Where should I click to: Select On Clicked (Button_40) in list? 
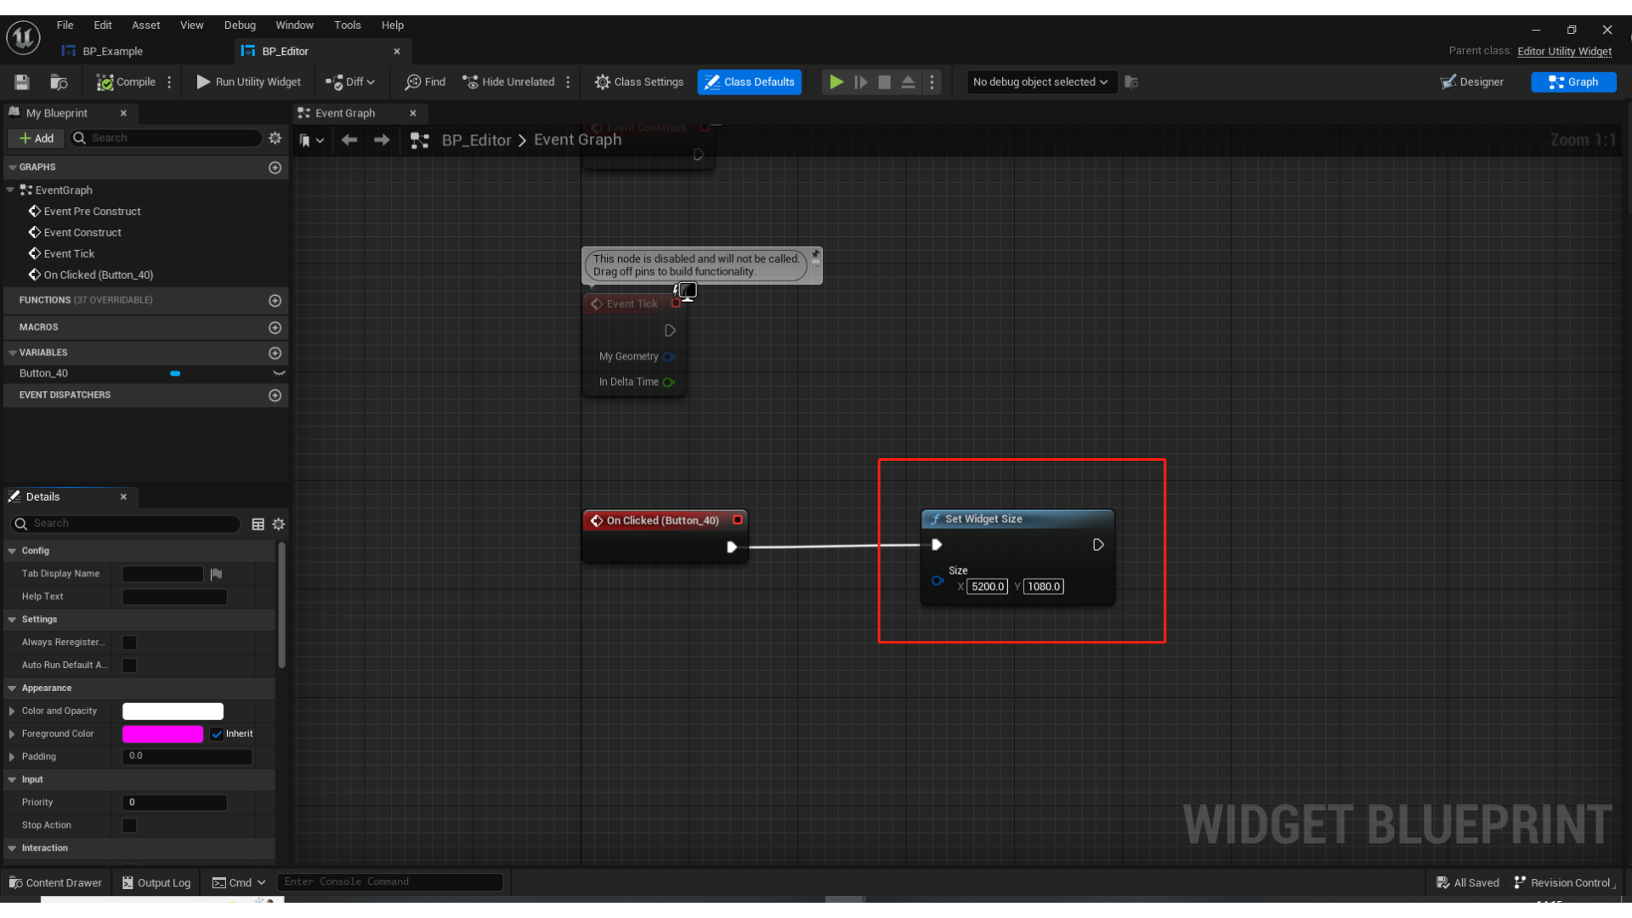(x=98, y=275)
